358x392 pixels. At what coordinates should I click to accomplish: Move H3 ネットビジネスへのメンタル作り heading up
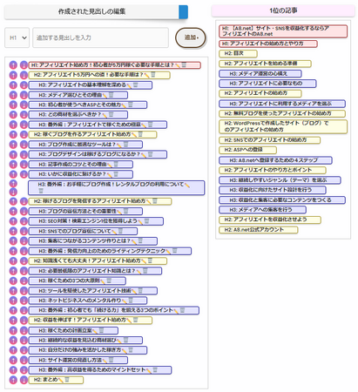click(13, 301)
